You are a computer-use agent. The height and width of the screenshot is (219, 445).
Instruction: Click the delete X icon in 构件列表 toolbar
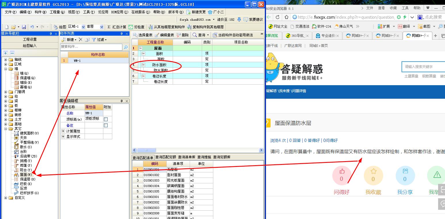click(81, 39)
